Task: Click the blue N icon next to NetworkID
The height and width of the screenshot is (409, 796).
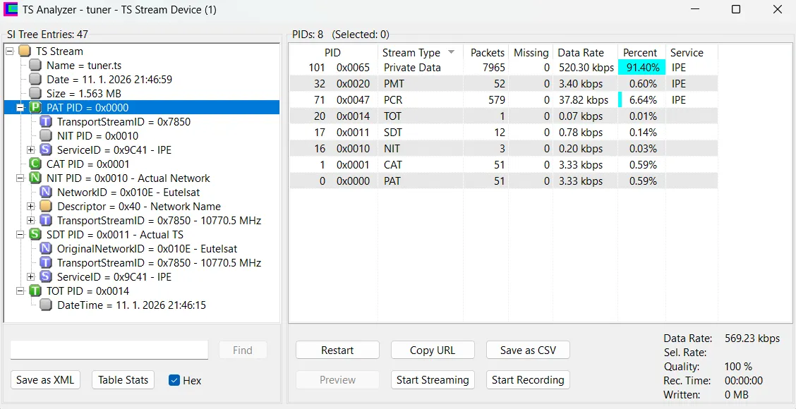Action: click(x=46, y=193)
